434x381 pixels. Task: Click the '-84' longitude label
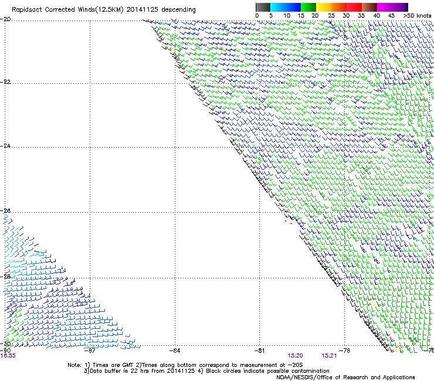click(175, 351)
